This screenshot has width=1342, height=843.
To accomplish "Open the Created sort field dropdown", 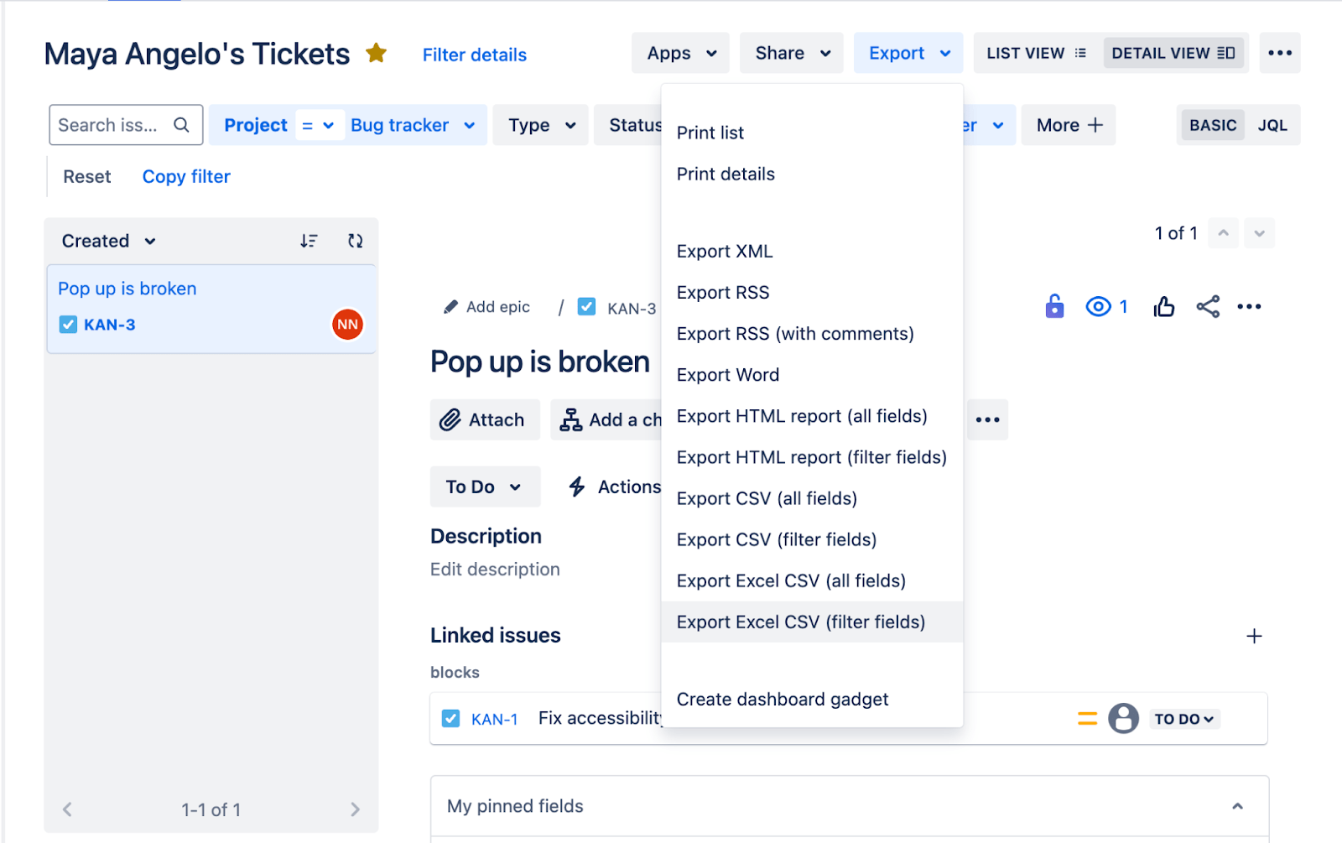I will (107, 241).
